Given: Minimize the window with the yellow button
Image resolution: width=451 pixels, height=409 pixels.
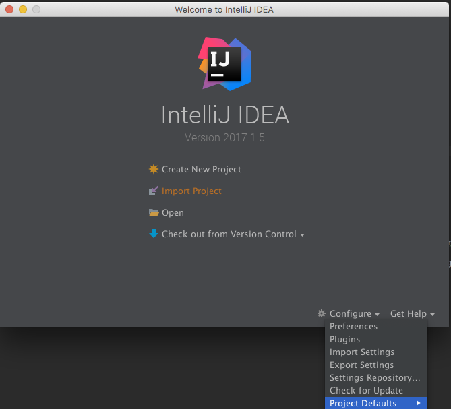Looking at the screenshot, I should (23, 9).
